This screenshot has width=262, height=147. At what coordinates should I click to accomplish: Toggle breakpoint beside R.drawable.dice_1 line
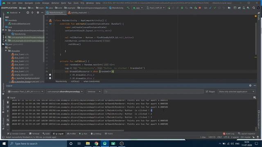coord(50,75)
